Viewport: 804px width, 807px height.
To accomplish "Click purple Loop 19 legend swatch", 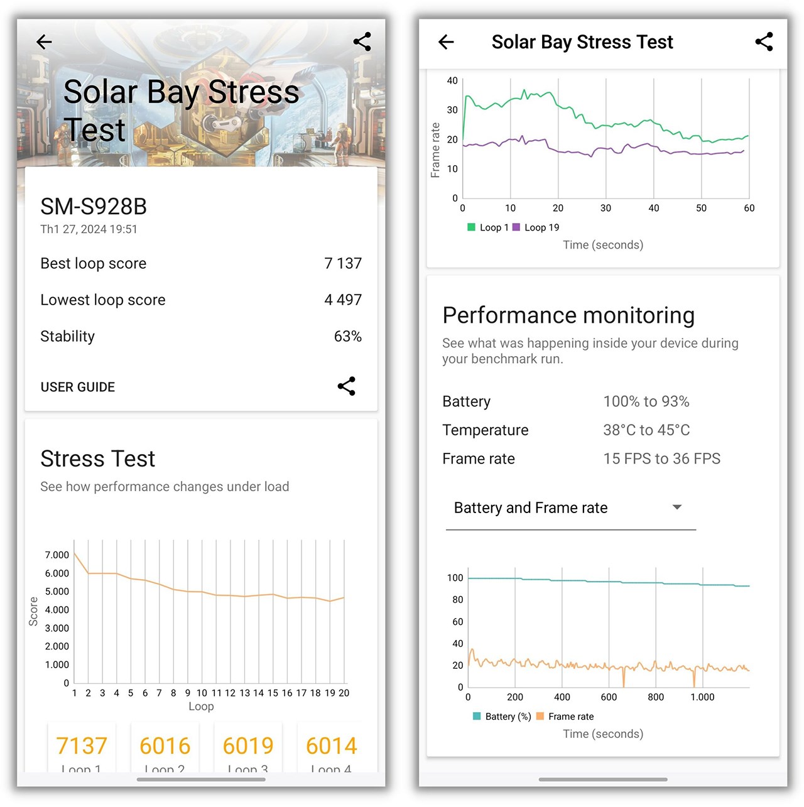I will (x=516, y=227).
